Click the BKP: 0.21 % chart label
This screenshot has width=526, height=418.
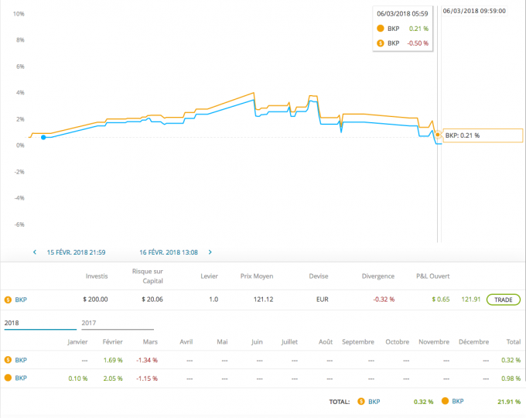point(483,135)
